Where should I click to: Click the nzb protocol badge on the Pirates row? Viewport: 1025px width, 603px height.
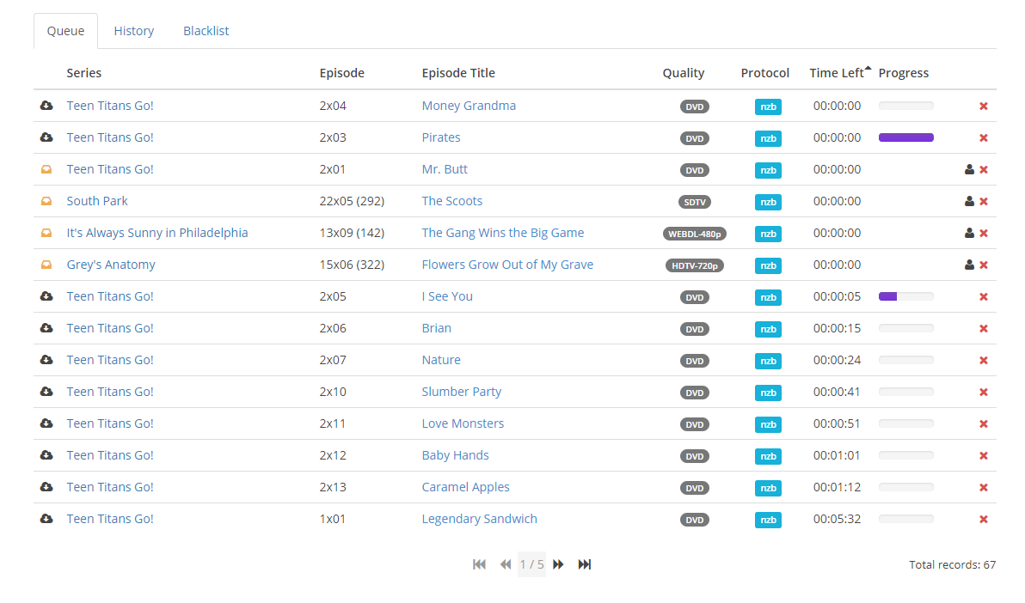pos(768,138)
